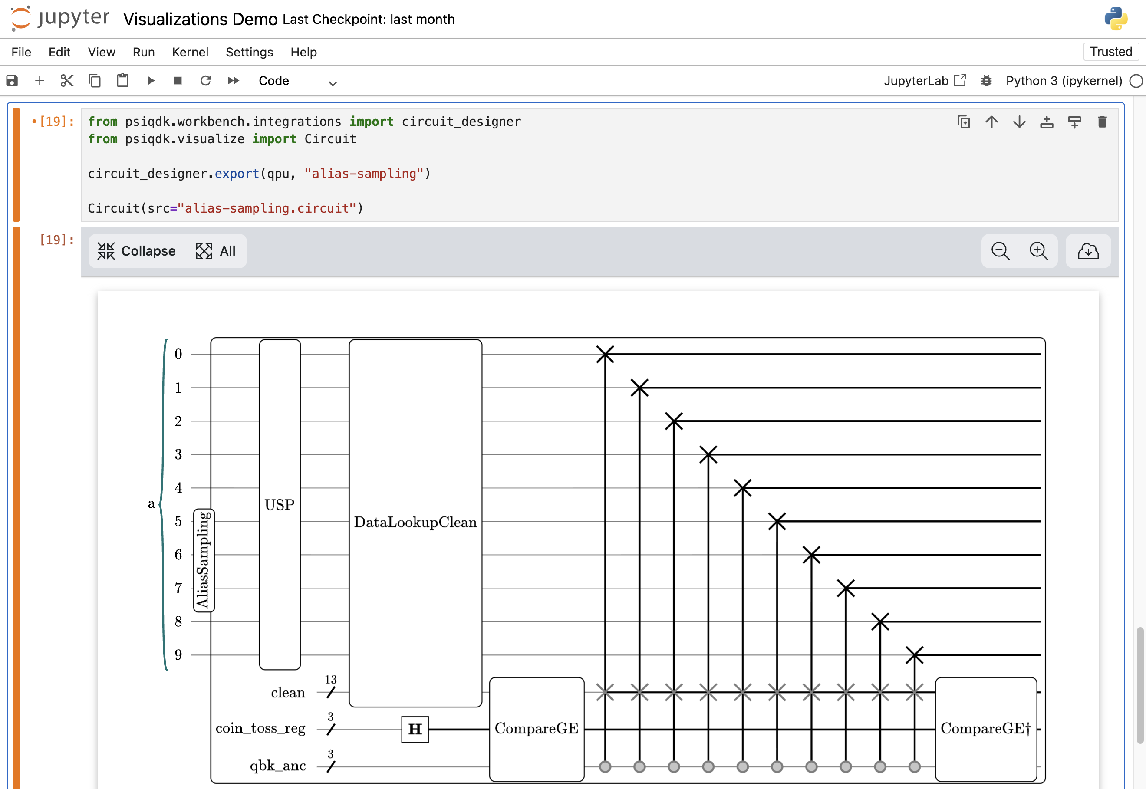Check the kernel status circle indicator

pos(1136,81)
